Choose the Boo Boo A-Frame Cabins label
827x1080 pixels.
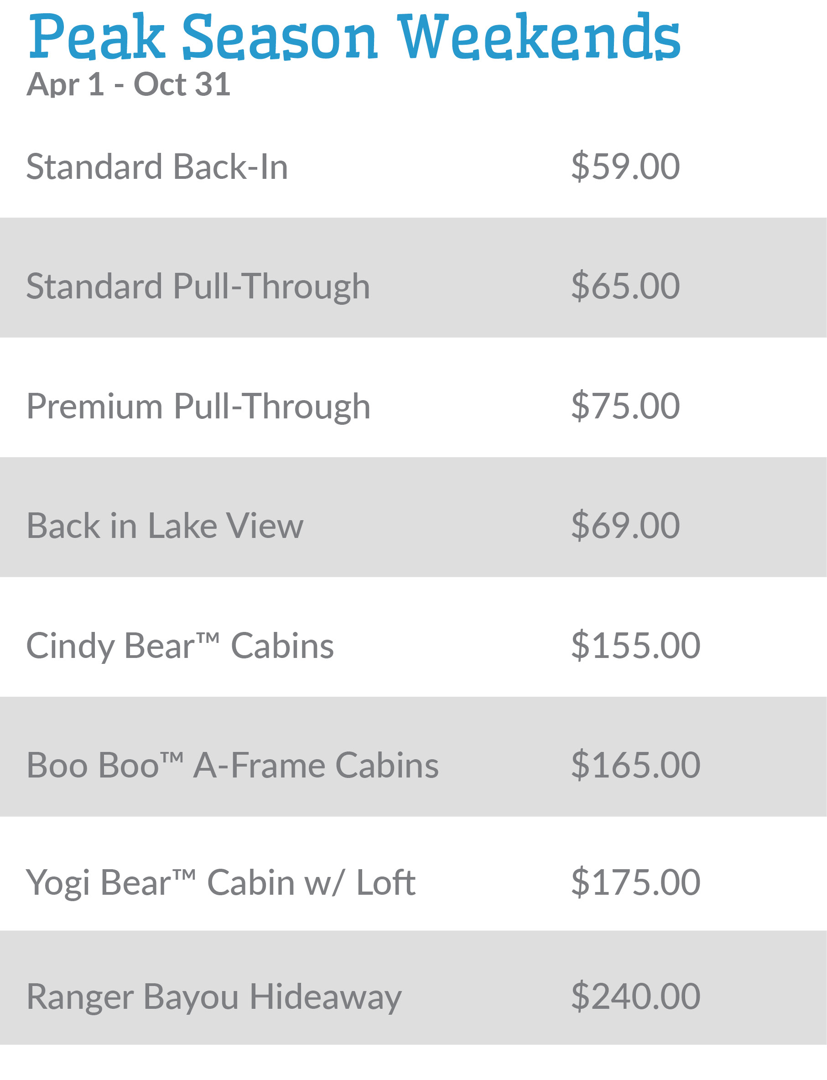pos(232,766)
